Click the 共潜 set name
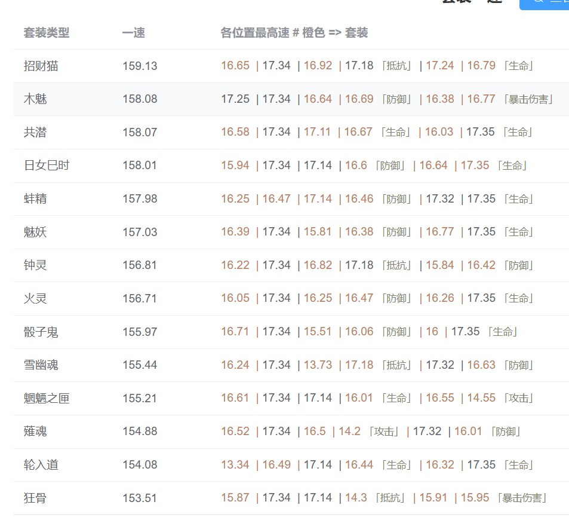Image resolution: width=569 pixels, height=517 pixels. (35, 132)
